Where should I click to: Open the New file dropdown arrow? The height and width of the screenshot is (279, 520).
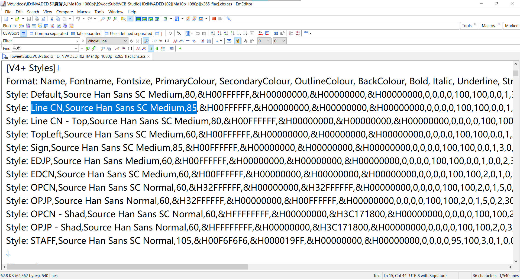point(12,19)
